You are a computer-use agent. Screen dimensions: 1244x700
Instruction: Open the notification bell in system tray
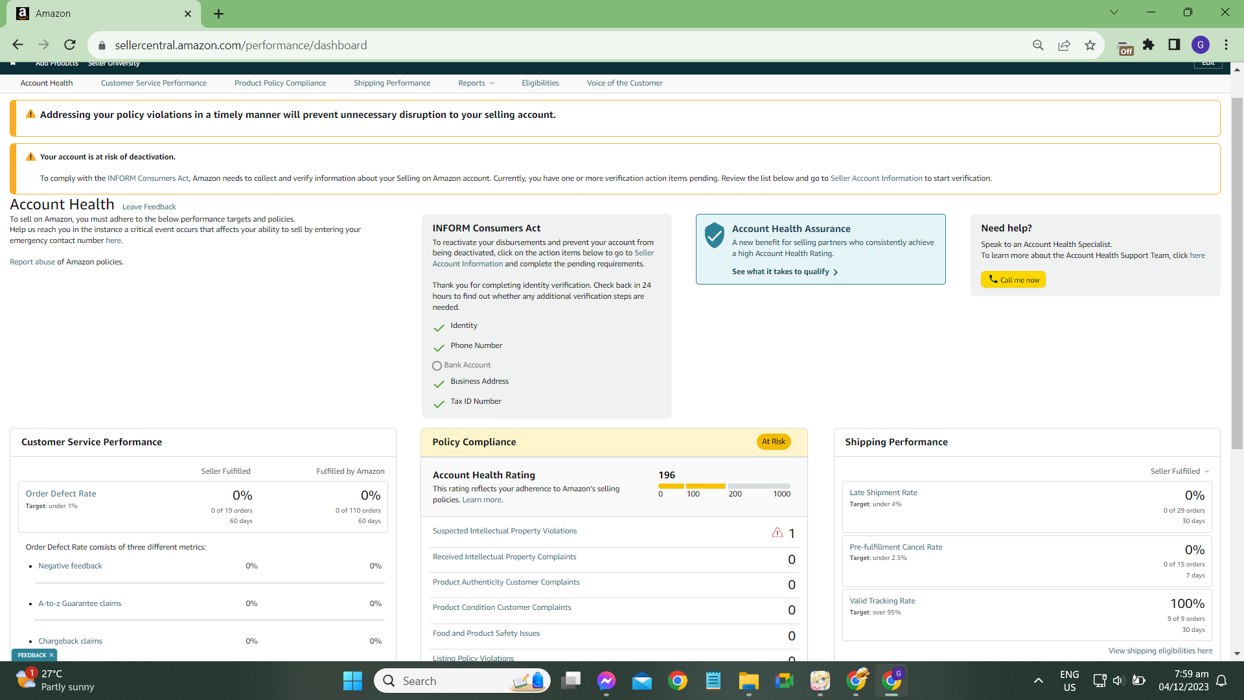(1221, 681)
